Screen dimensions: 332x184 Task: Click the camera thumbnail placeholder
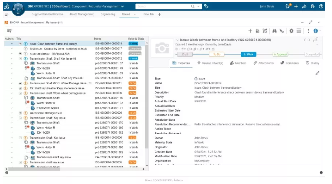coord(162,48)
